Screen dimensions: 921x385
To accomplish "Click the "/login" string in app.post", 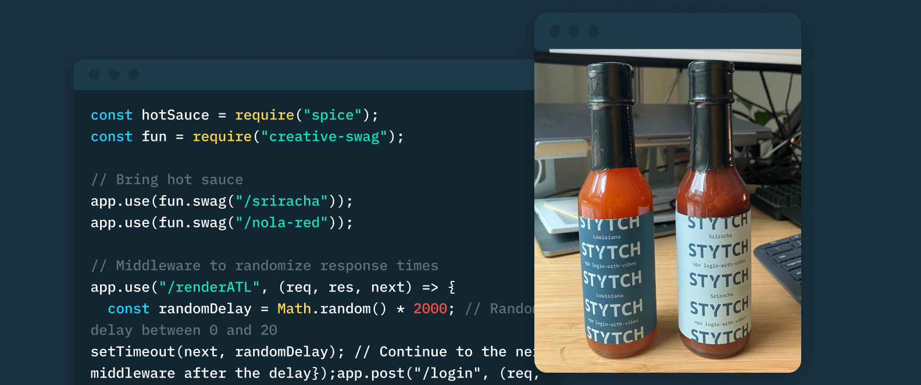I will point(447,373).
